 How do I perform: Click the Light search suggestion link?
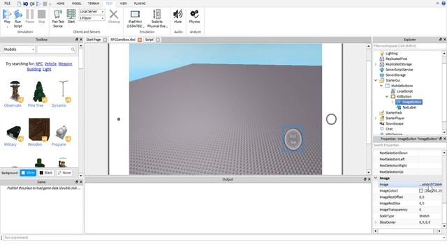(x=47, y=69)
